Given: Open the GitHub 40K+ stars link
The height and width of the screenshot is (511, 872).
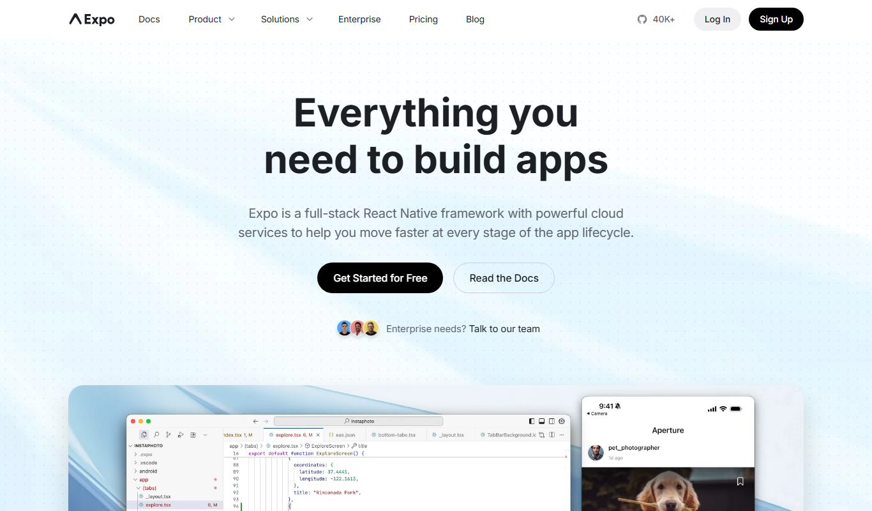Looking at the screenshot, I should point(656,19).
